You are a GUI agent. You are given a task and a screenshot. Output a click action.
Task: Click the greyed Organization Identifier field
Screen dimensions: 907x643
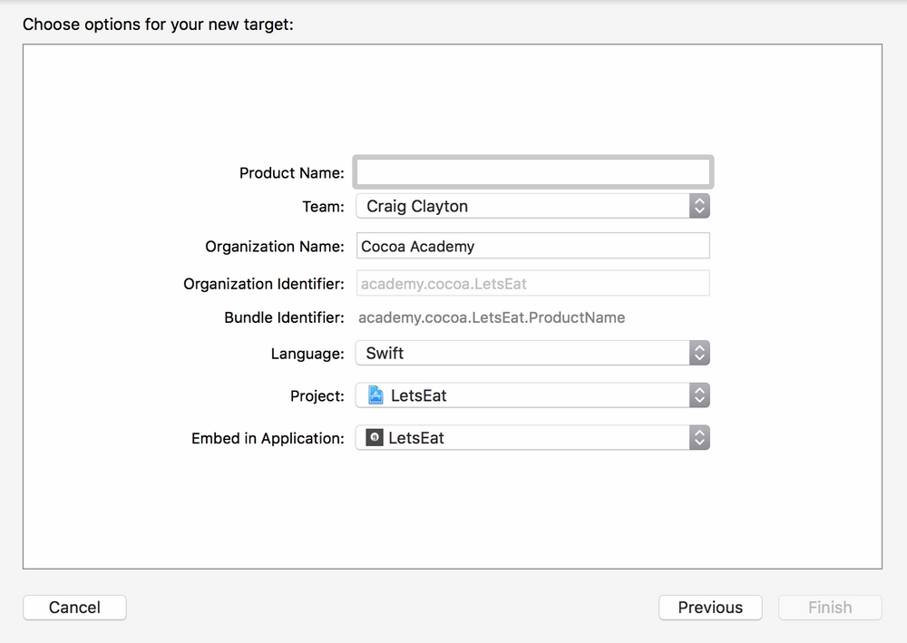coord(532,283)
